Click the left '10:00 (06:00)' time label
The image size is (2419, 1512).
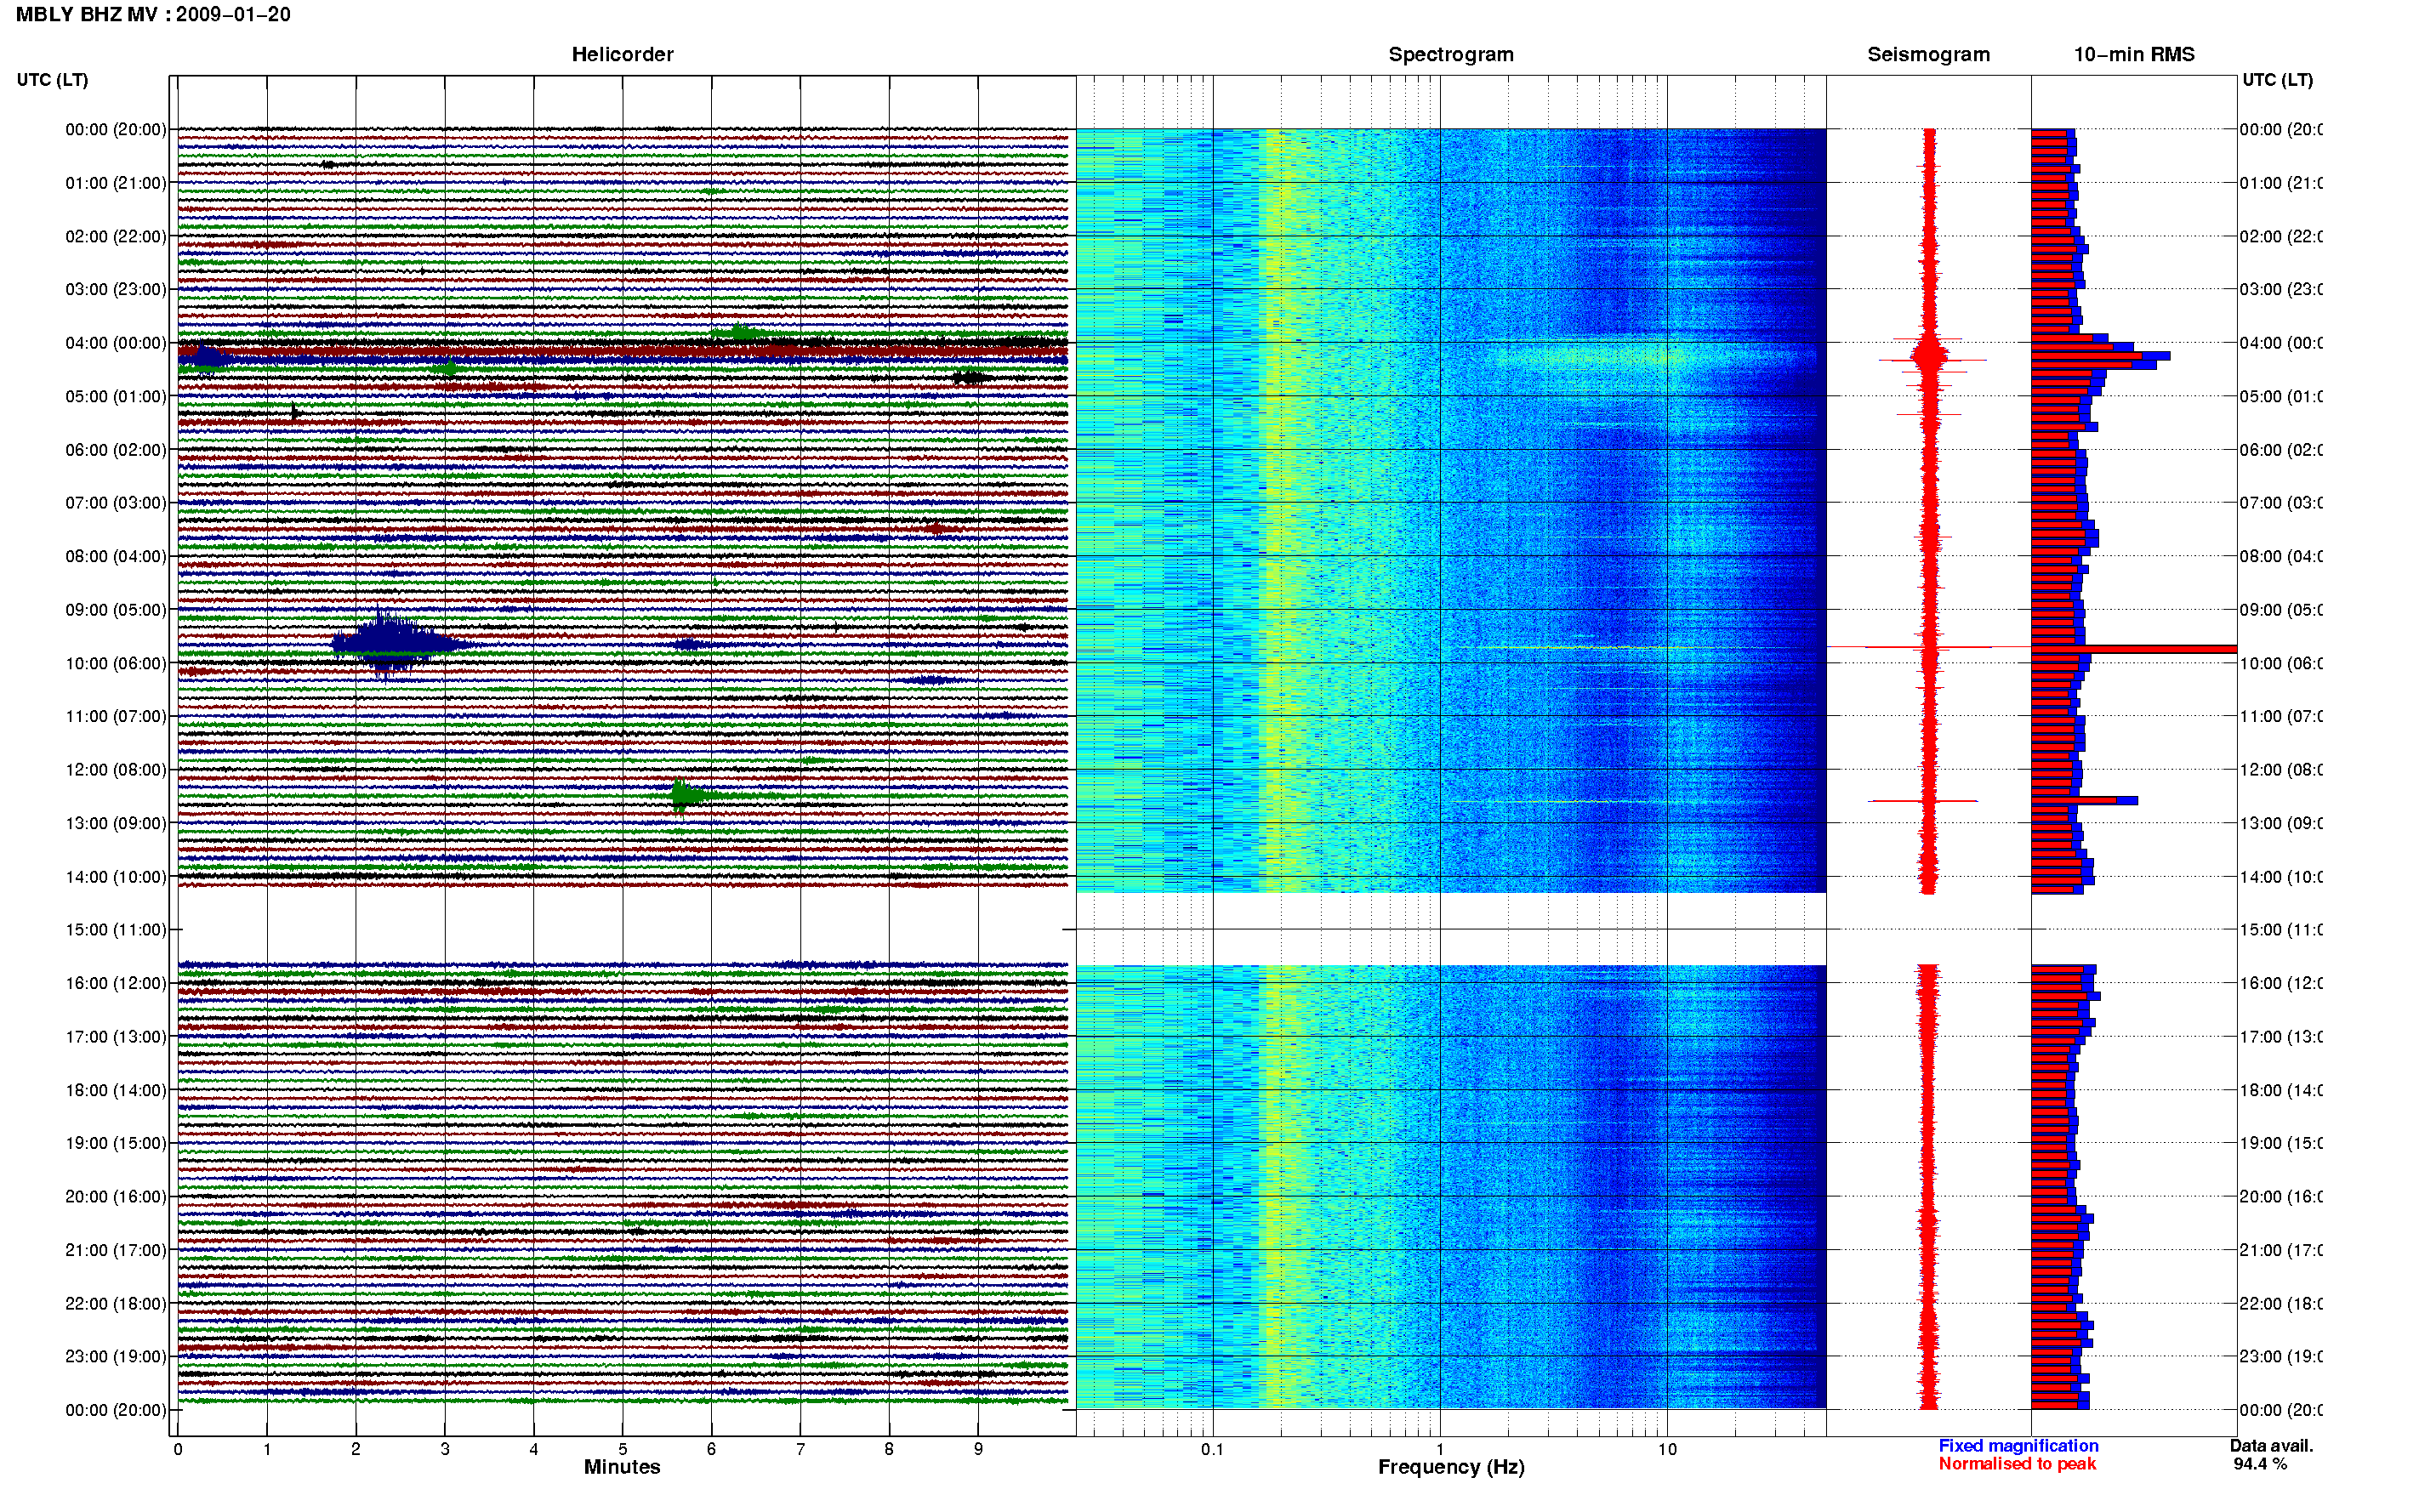click(x=116, y=663)
